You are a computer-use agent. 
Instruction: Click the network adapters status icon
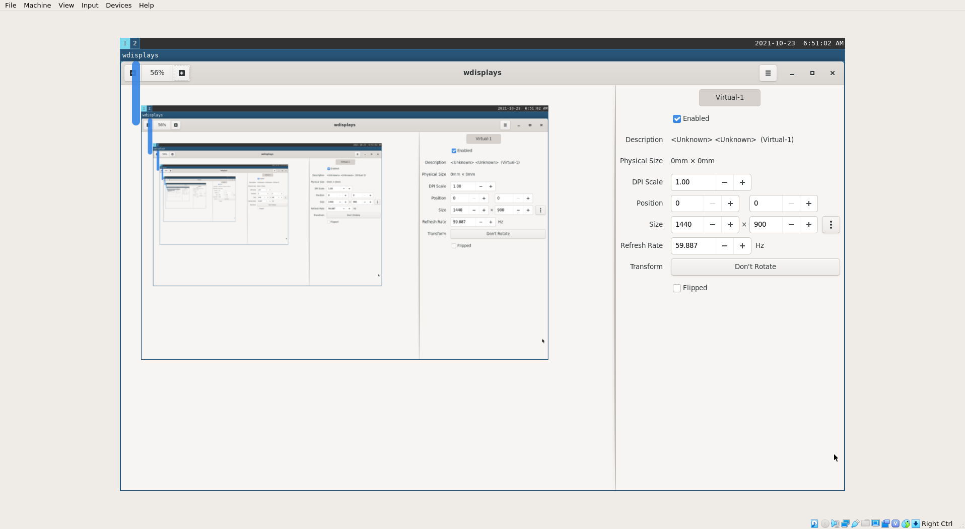(x=845, y=523)
